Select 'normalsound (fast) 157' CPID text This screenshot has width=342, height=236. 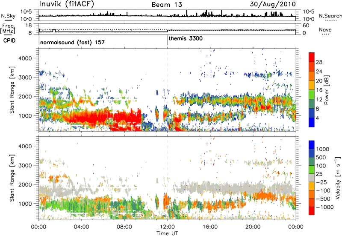pos(72,42)
